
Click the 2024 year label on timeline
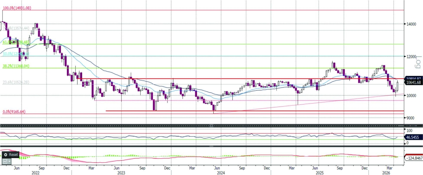pos(221,173)
